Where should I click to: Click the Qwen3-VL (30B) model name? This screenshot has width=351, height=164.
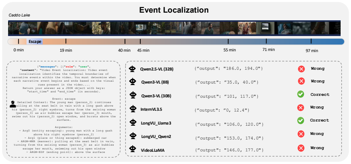click(x=156, y=96)
